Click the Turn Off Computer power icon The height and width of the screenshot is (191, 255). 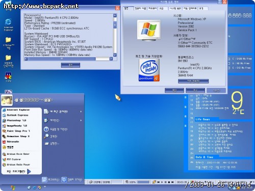(x=64, y=180)
